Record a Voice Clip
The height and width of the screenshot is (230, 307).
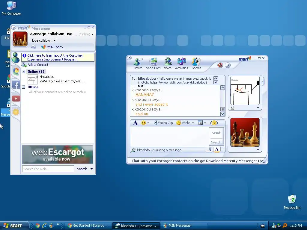point(163,123)
